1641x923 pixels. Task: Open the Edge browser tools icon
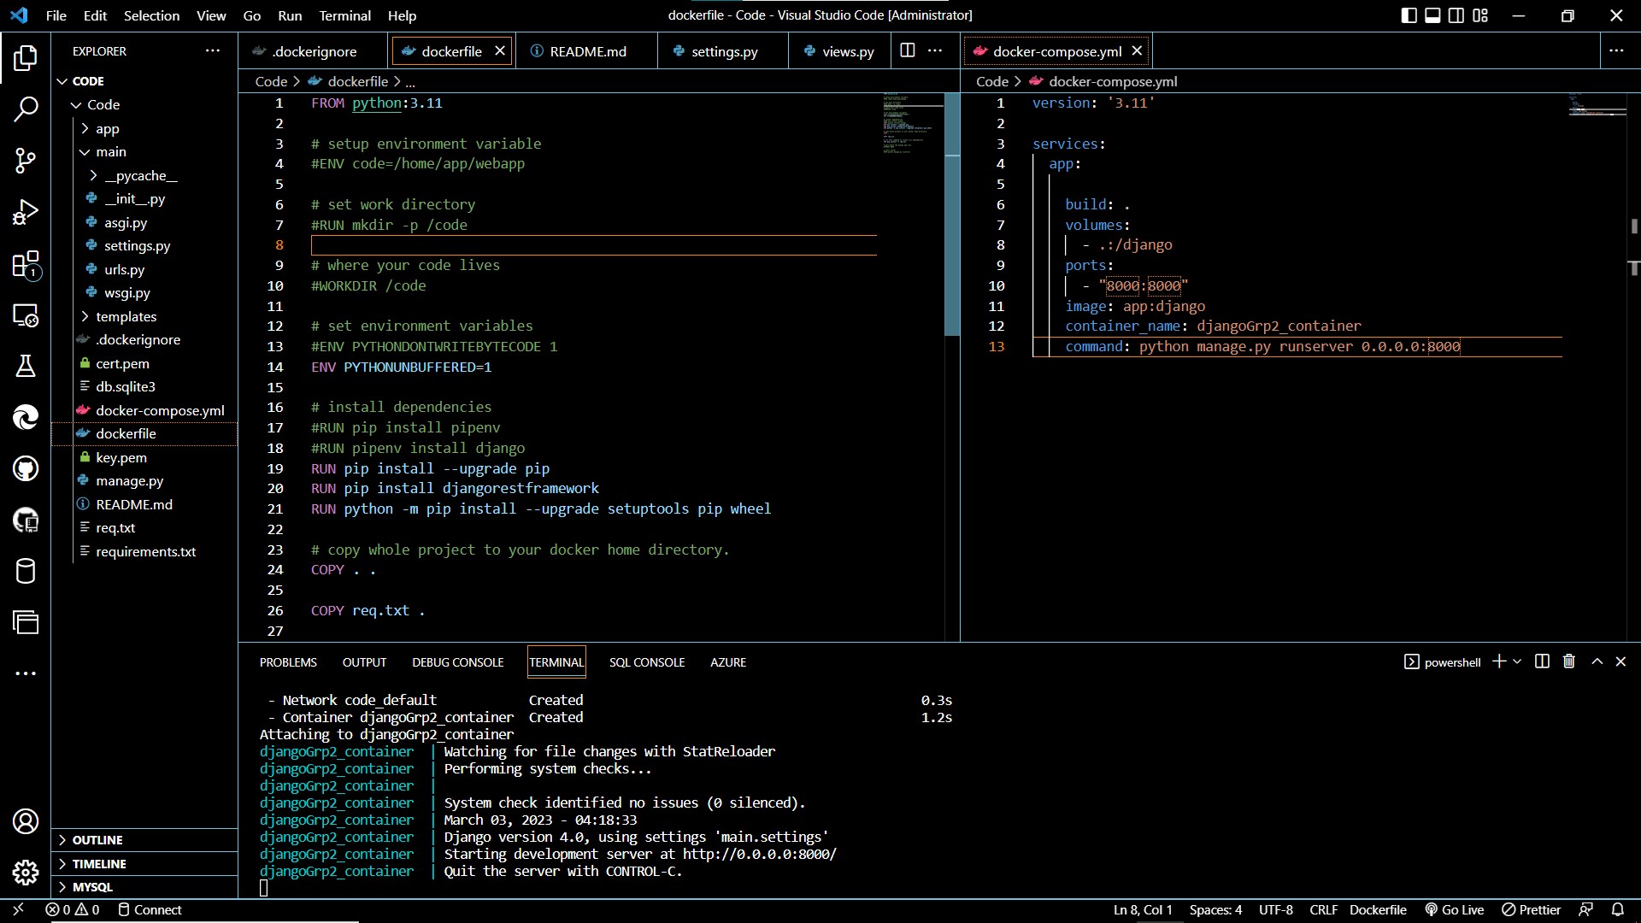tap(26, 417)
